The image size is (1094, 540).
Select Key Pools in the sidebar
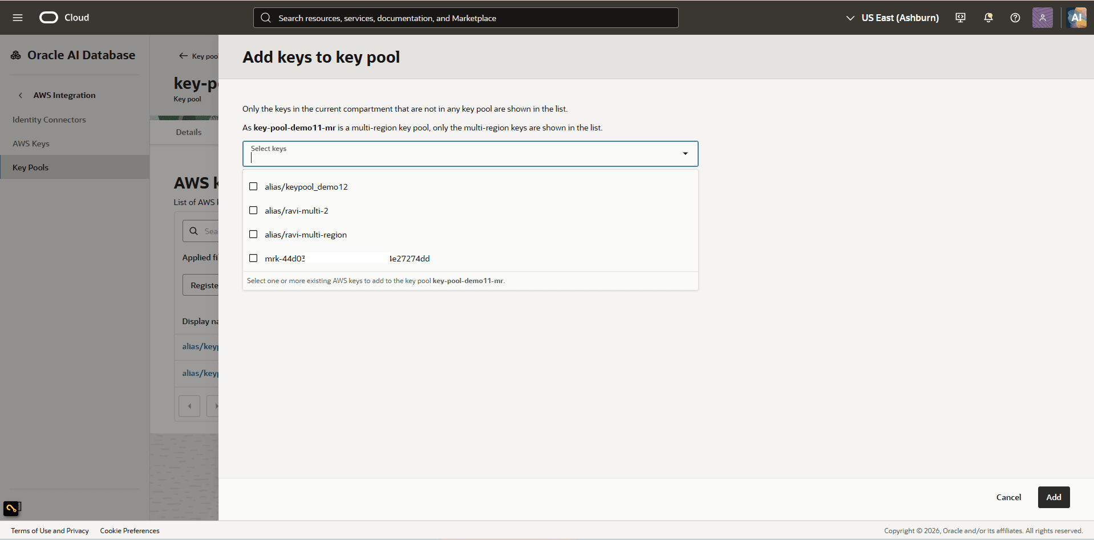(75, 167)
